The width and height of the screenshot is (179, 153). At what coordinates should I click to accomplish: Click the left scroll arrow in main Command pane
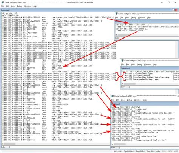(2, 144)
